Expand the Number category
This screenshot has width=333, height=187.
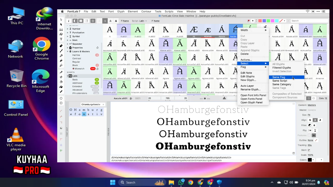[68, 29]
